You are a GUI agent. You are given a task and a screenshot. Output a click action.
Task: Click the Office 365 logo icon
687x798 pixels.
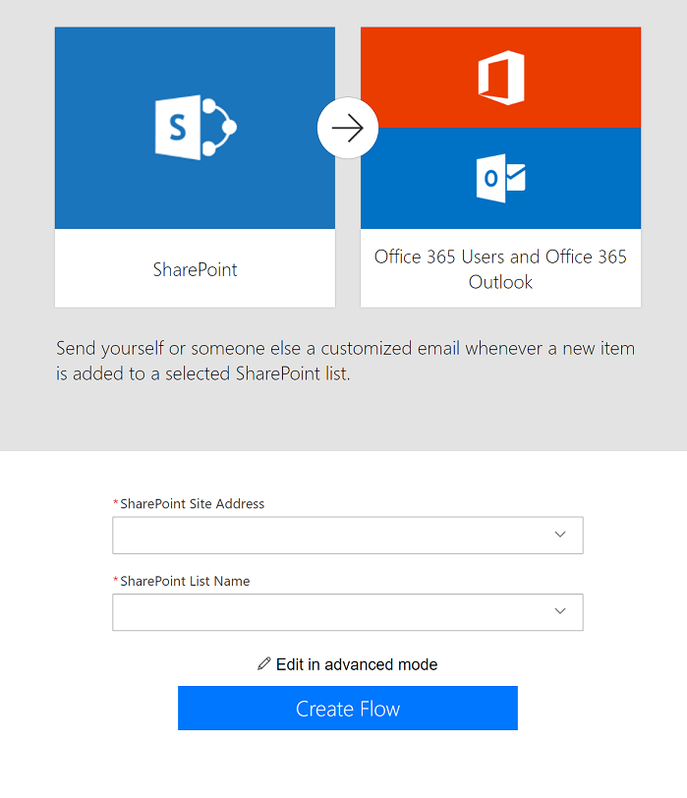pyautogui.click(x=500, y=78)
